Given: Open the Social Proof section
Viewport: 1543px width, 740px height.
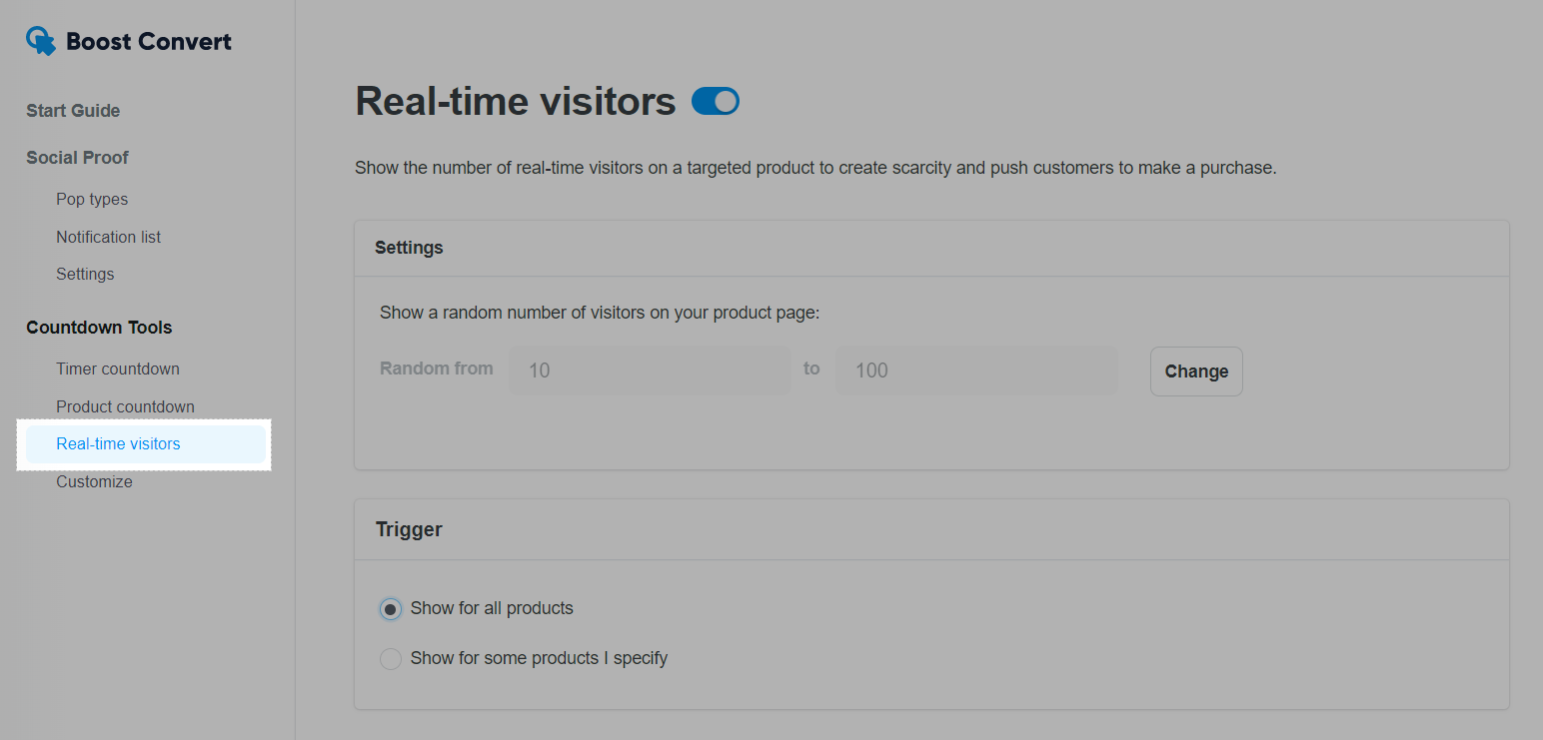Looking at the screenshot, I should 77,158.
